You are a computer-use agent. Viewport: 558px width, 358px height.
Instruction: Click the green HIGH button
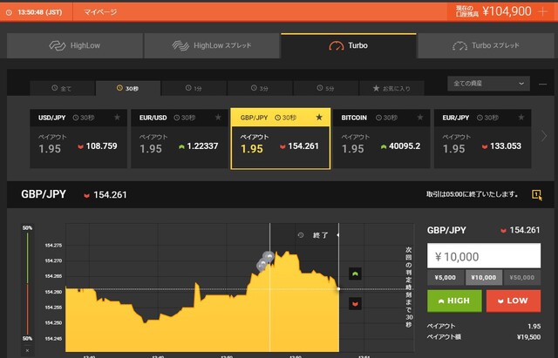454,301
